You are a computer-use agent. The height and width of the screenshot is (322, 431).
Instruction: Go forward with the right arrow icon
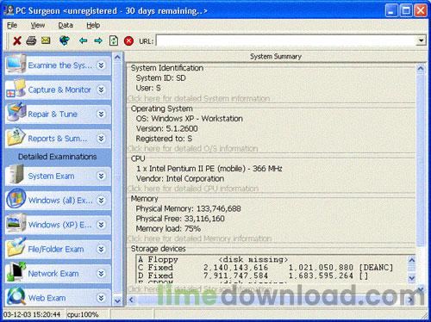pyautogui.click(x=98, y=40)
